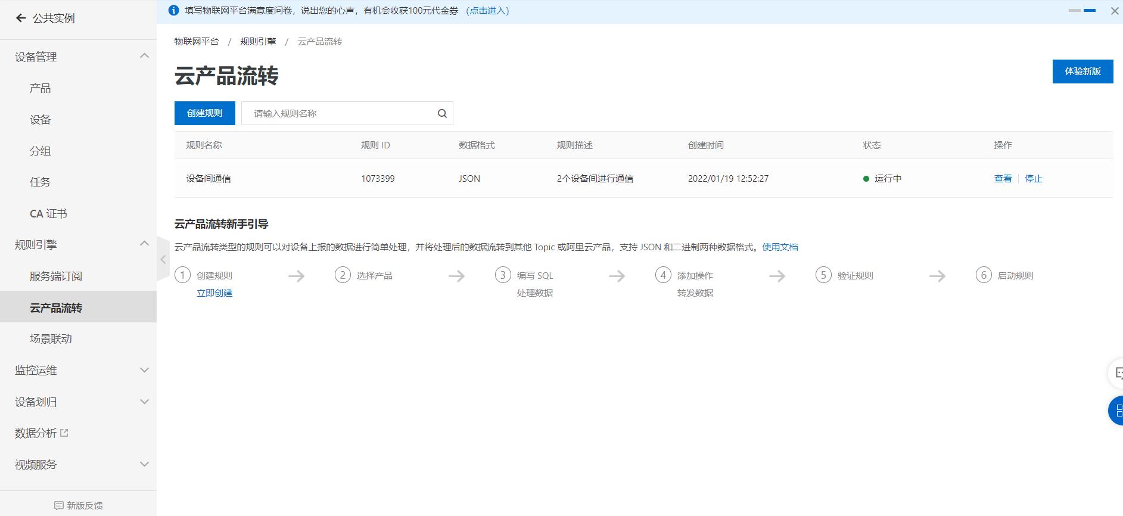The height and width of the screenshot is (516, 1123).
Task: Click the creation time 2022/01/19 12:52:27
Action: (728, 179)
